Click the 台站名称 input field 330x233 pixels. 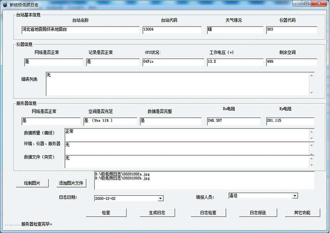coord(81,30)
